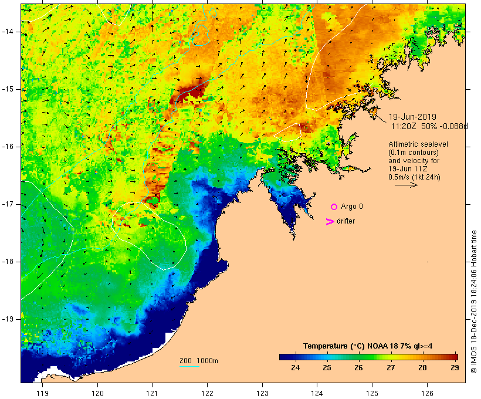Click the temperature color bar legend
The height and width of the screenshot is (399, 481).
(x=368, y=357)
